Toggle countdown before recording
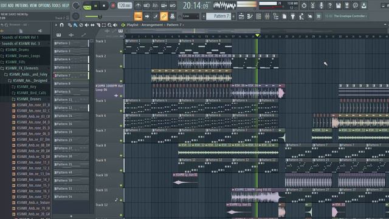Screen dimensions: 389x219 (x=155, y=5)
